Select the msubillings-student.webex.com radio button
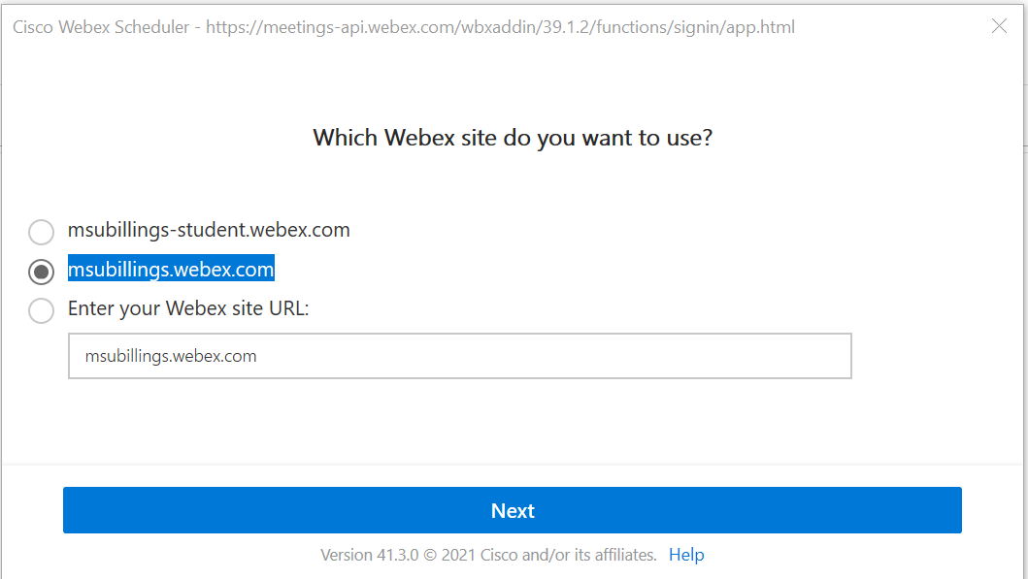 tap(41, 232)
